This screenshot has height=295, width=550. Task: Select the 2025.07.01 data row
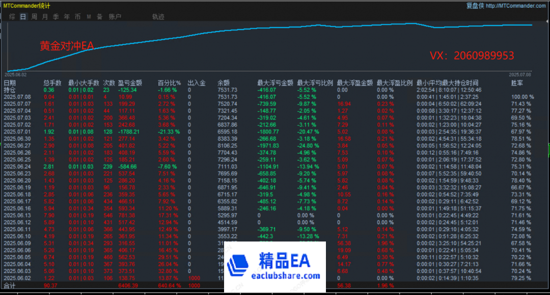17,131
